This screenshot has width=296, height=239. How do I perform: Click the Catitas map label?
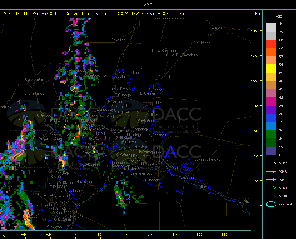pyautogui.click(x=187, y=177)
